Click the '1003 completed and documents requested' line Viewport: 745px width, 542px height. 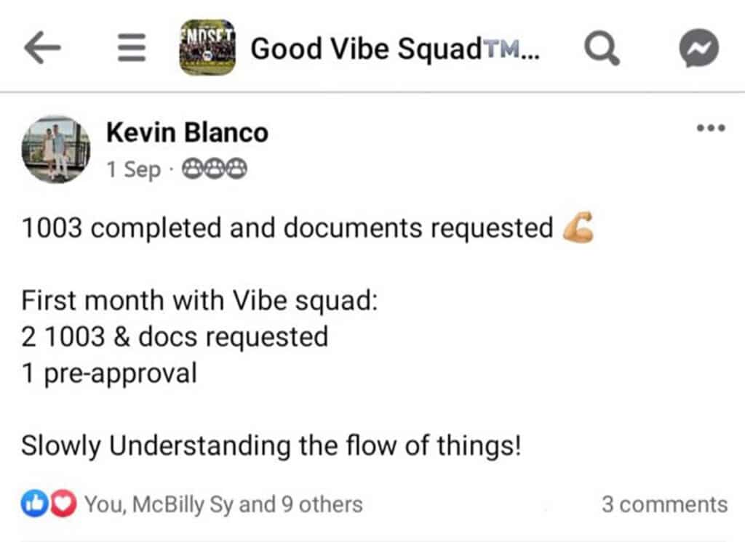coord(287,228)
